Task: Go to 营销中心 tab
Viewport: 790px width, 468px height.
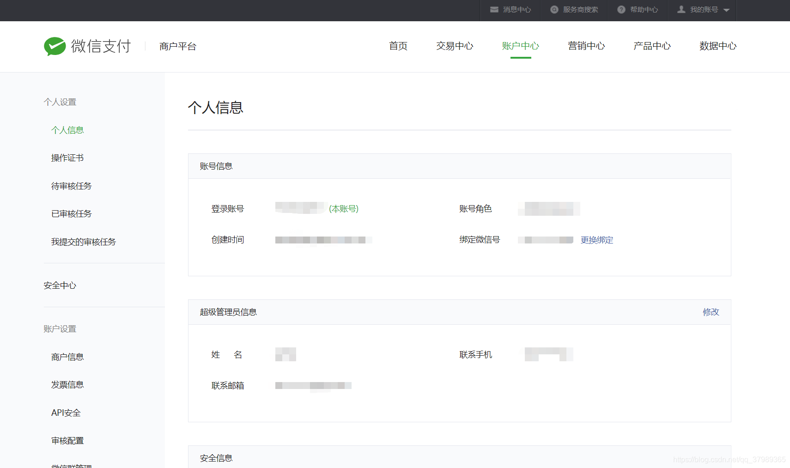Action: 586,46
